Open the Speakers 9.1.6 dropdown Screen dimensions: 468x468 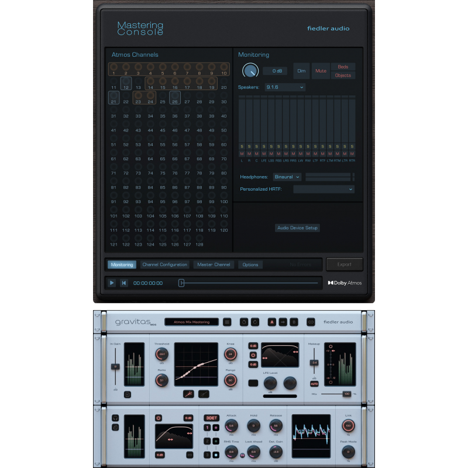[x=285, y=87]
